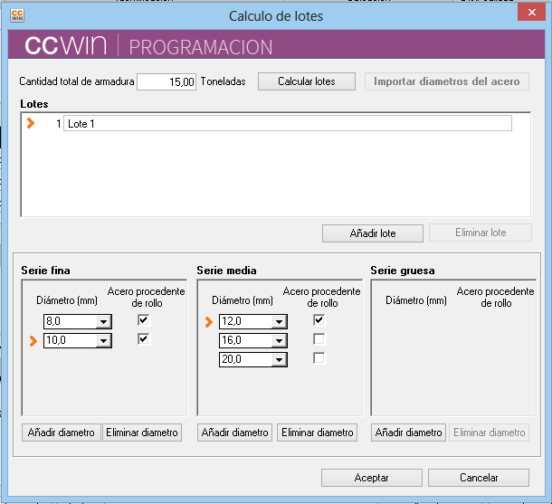This screenshot has width=552, height=504.
Task: Open the 8,0 diameter dropdown
Action: pos(104,321)
